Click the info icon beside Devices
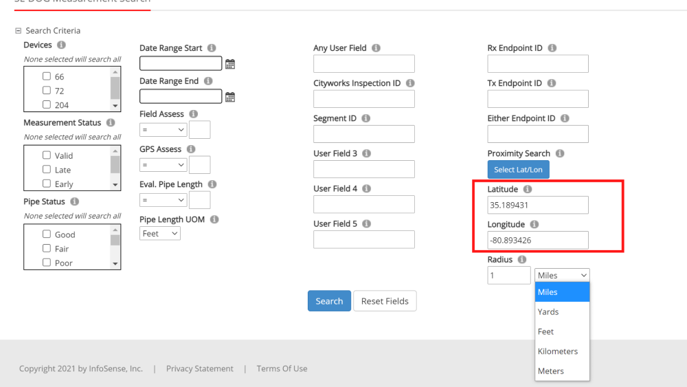The width and height of the screenshot is (687, 387). [61, 45]
